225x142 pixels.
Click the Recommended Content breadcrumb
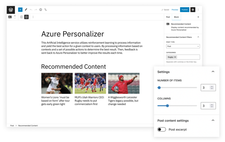point(28,125)
